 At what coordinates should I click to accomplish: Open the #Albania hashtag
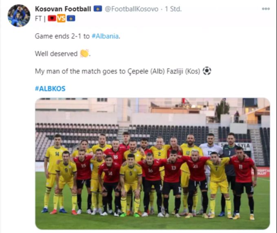(x=105, y=36)
